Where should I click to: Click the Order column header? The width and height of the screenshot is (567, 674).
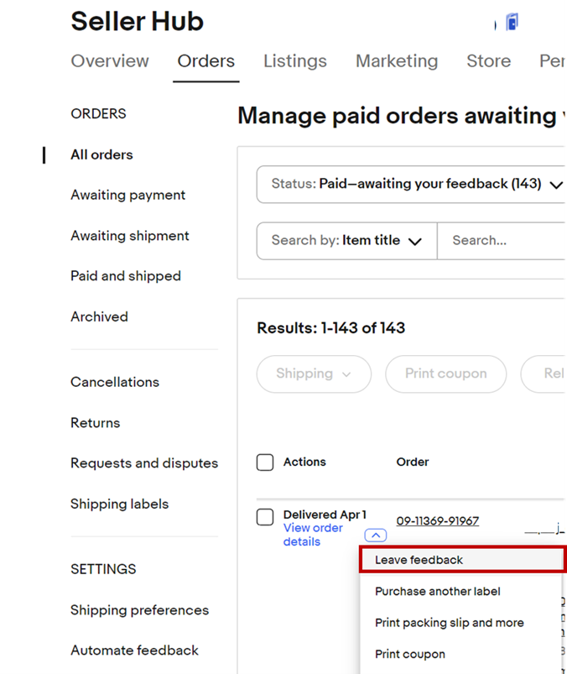click(x=413, y=462)
